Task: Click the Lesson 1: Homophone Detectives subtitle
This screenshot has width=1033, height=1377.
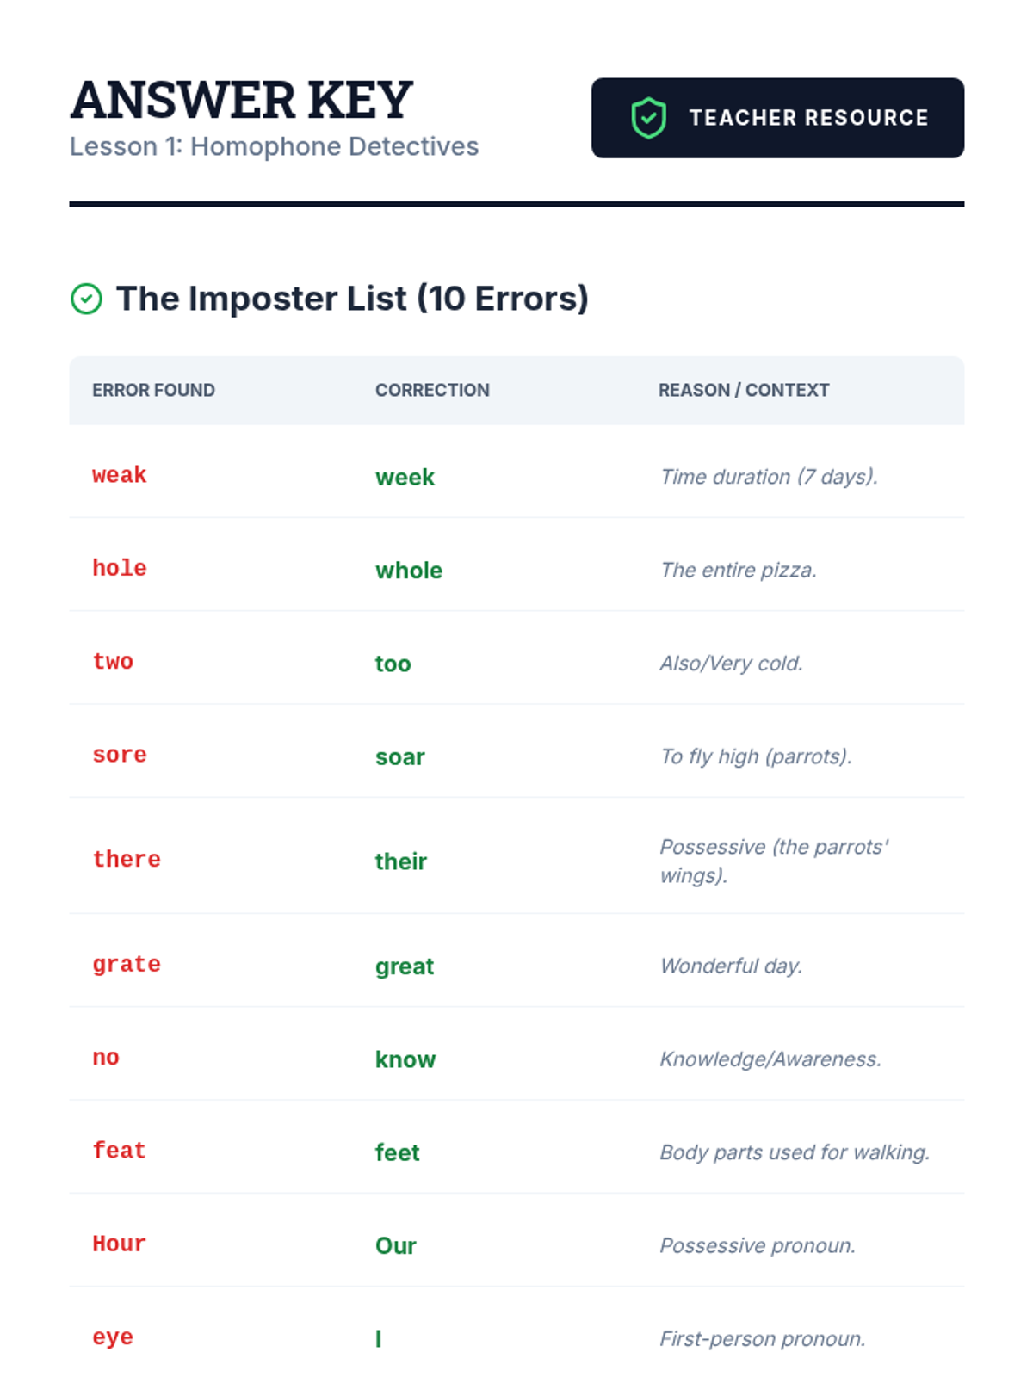Action: (274, 146)
